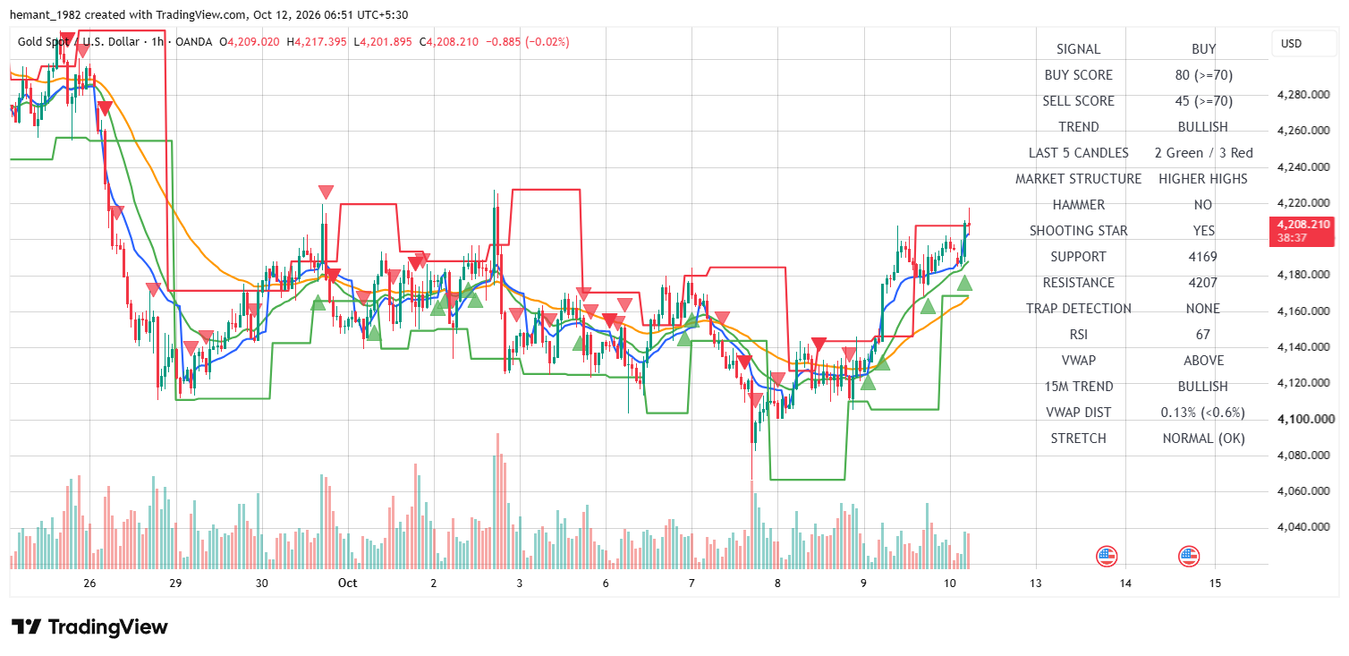This screenshot has height=656, width=1349.
Task: Click the US flag event icon below 14
Action: (1107, 556)
